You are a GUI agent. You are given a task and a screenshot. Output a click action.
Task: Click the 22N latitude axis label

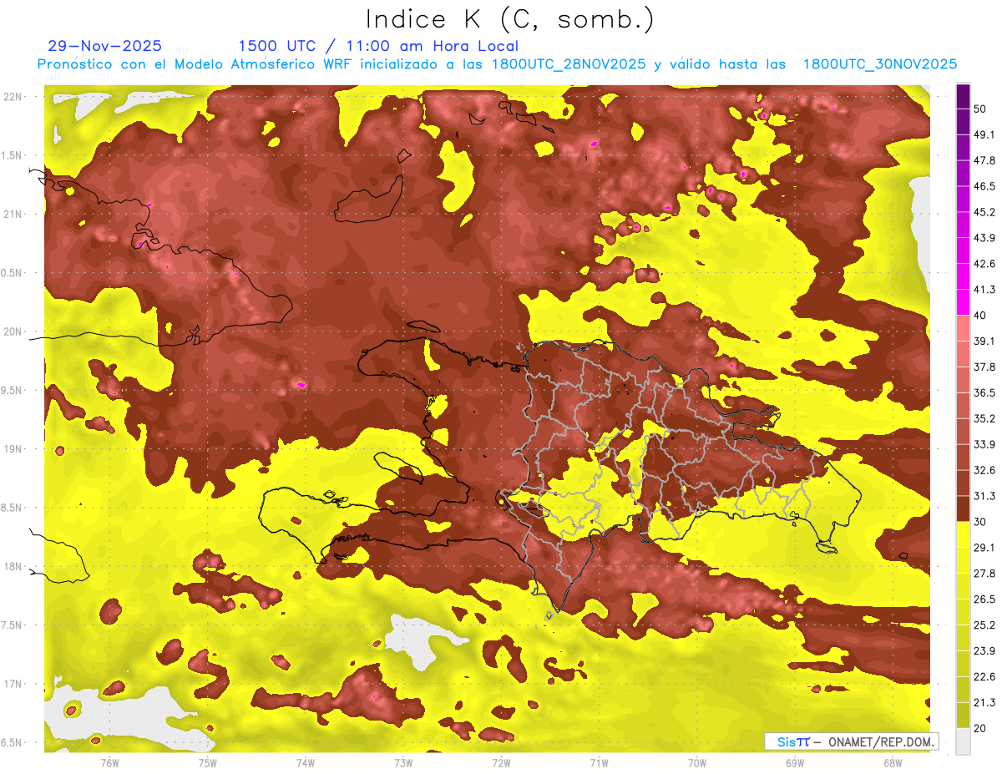pyautogui.click(x=13, y=97)
